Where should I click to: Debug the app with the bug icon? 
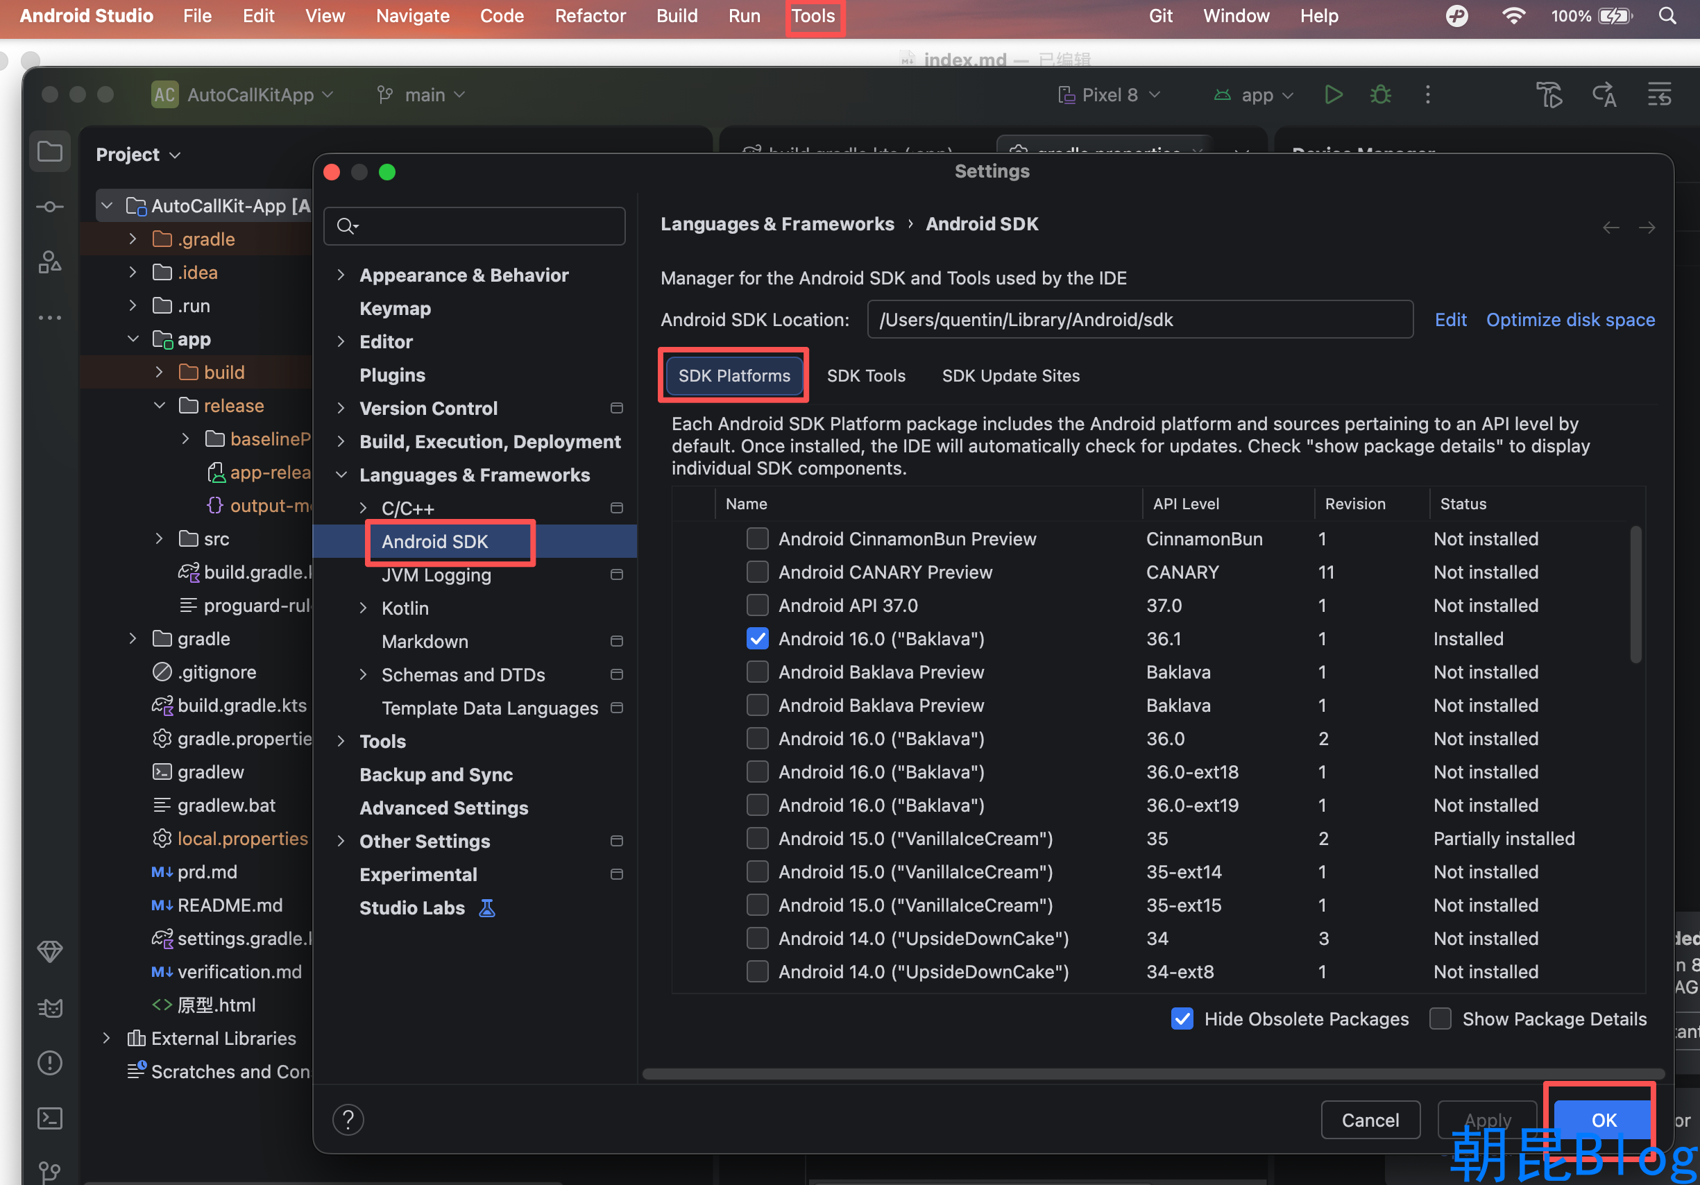click(1381, 95)
